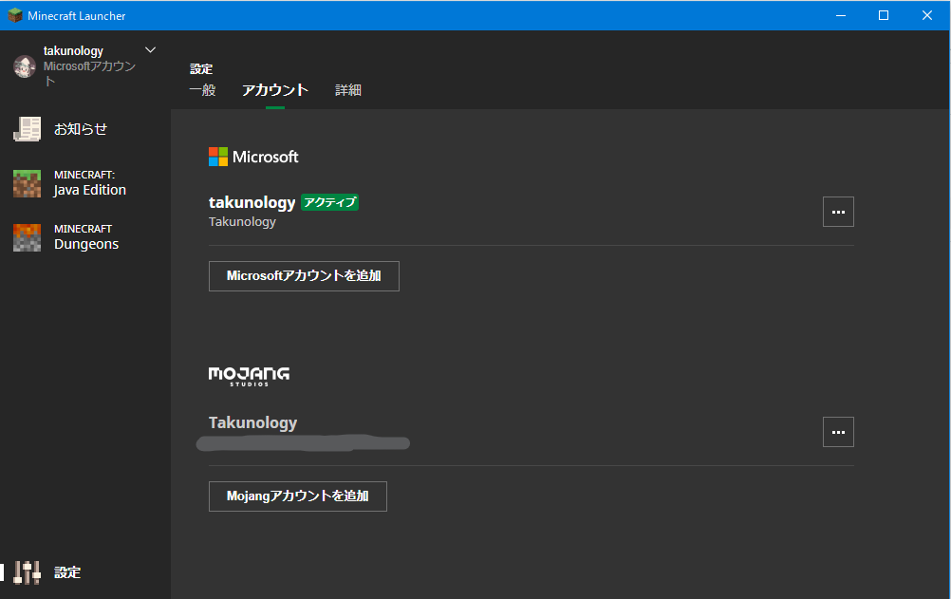The width and height of the screenshot is (951, 599).
Task: Open the 設定 settings at the bottom sidebar
Action: [67, 572]
